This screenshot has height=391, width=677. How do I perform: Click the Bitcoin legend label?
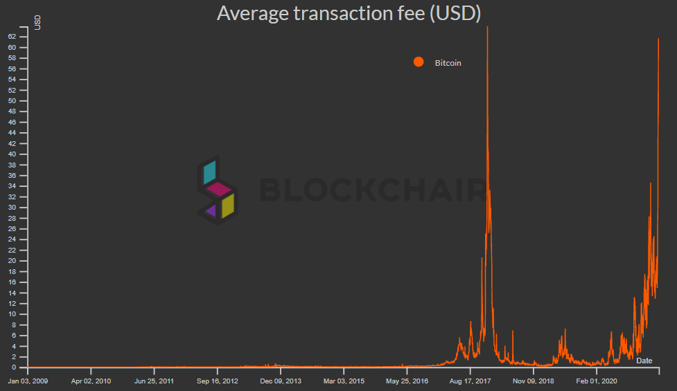pyautogui.click(x=448, y=63)
